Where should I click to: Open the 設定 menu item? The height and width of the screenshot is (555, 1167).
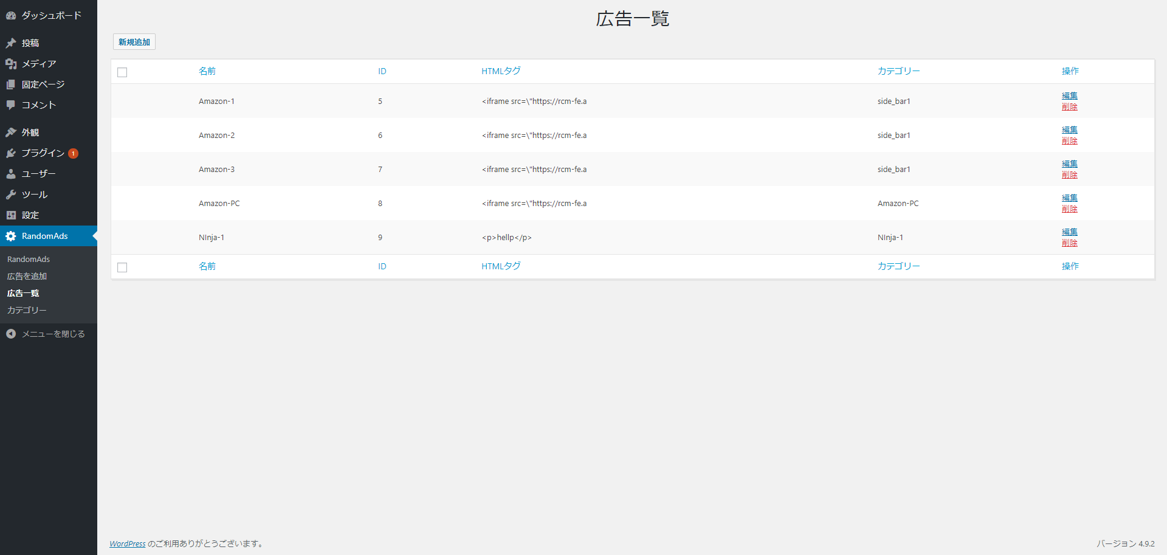(49, 215)
